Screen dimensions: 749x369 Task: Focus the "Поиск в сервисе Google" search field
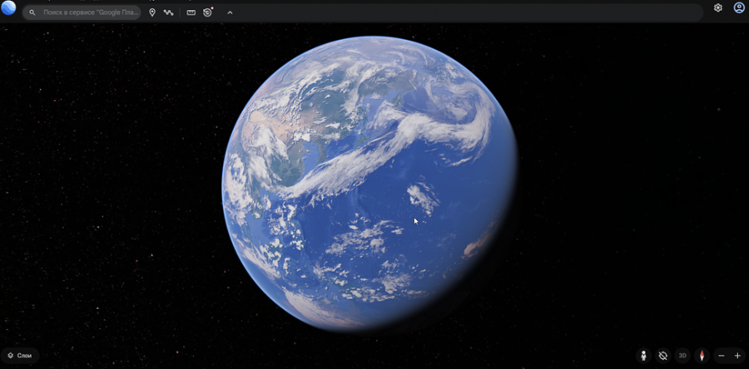[82, 12]
